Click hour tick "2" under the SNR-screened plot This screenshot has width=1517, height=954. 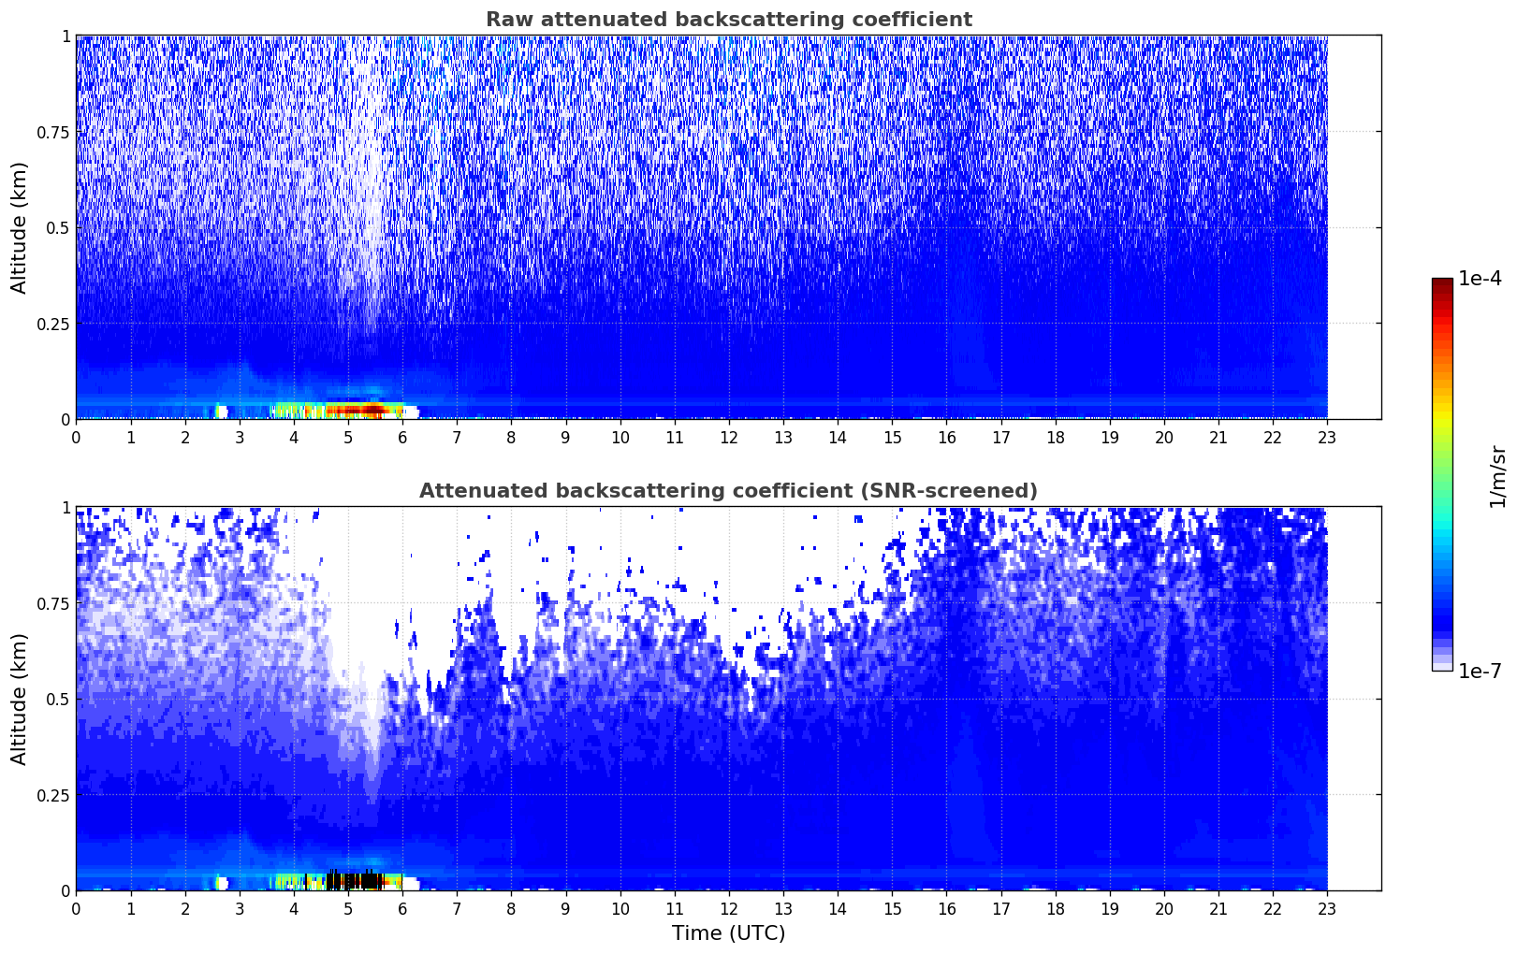point(185,908)
